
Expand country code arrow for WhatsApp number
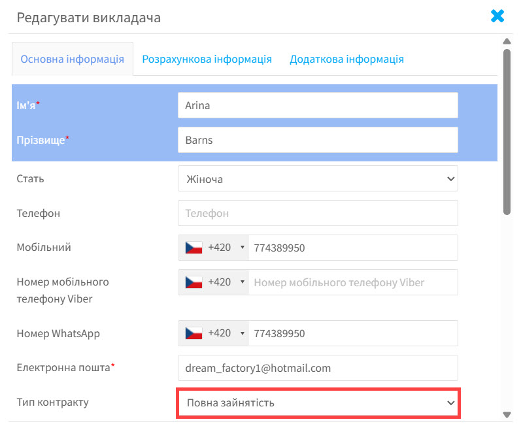(x=243, y=333)
